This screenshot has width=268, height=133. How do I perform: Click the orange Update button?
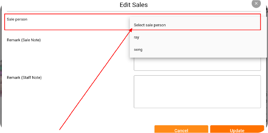point(237,129)
